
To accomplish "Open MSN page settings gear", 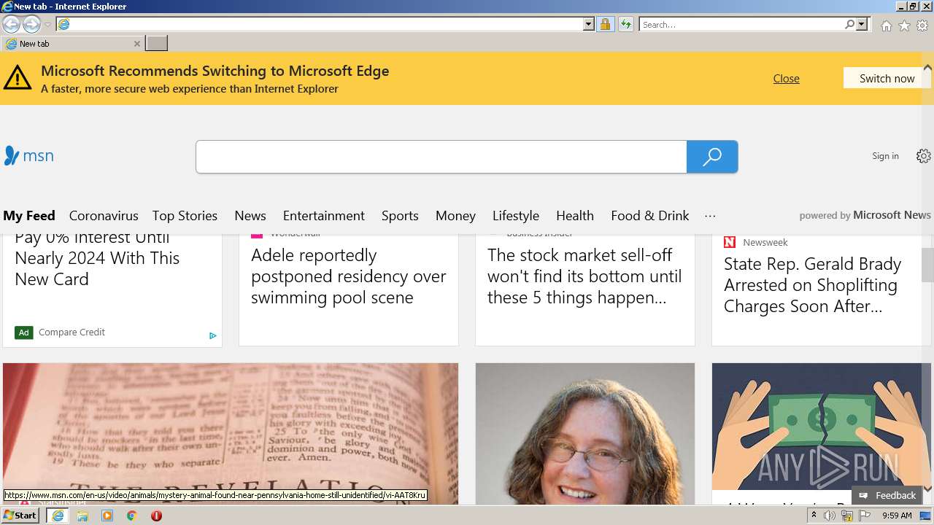I will click(924, 156).
